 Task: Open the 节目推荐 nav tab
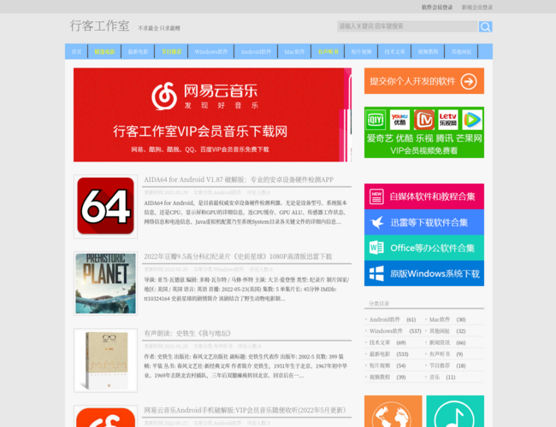click(x=172, y=52)
